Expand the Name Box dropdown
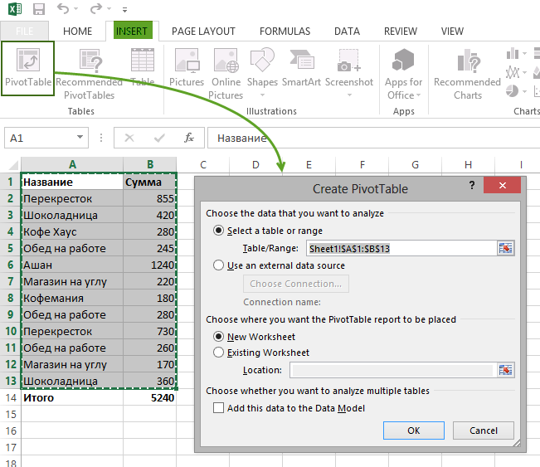 80,137
